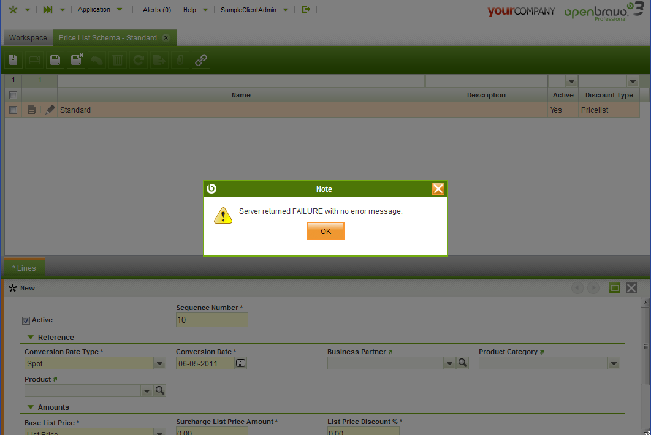
Task: Refresh the grid with refresh icon
Action: pos(139,60)
